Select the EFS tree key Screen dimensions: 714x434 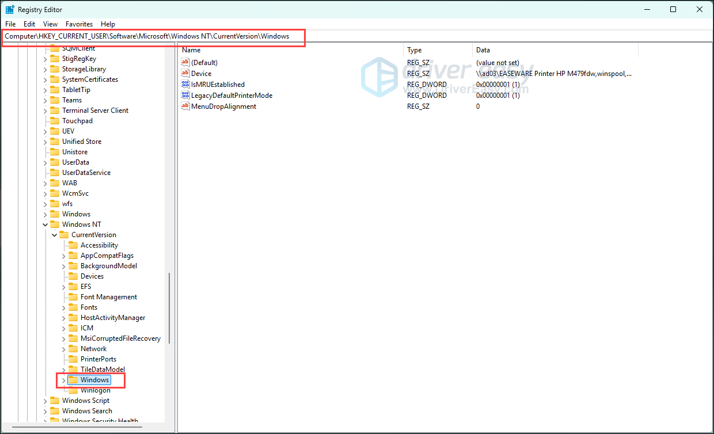(86, 287)
